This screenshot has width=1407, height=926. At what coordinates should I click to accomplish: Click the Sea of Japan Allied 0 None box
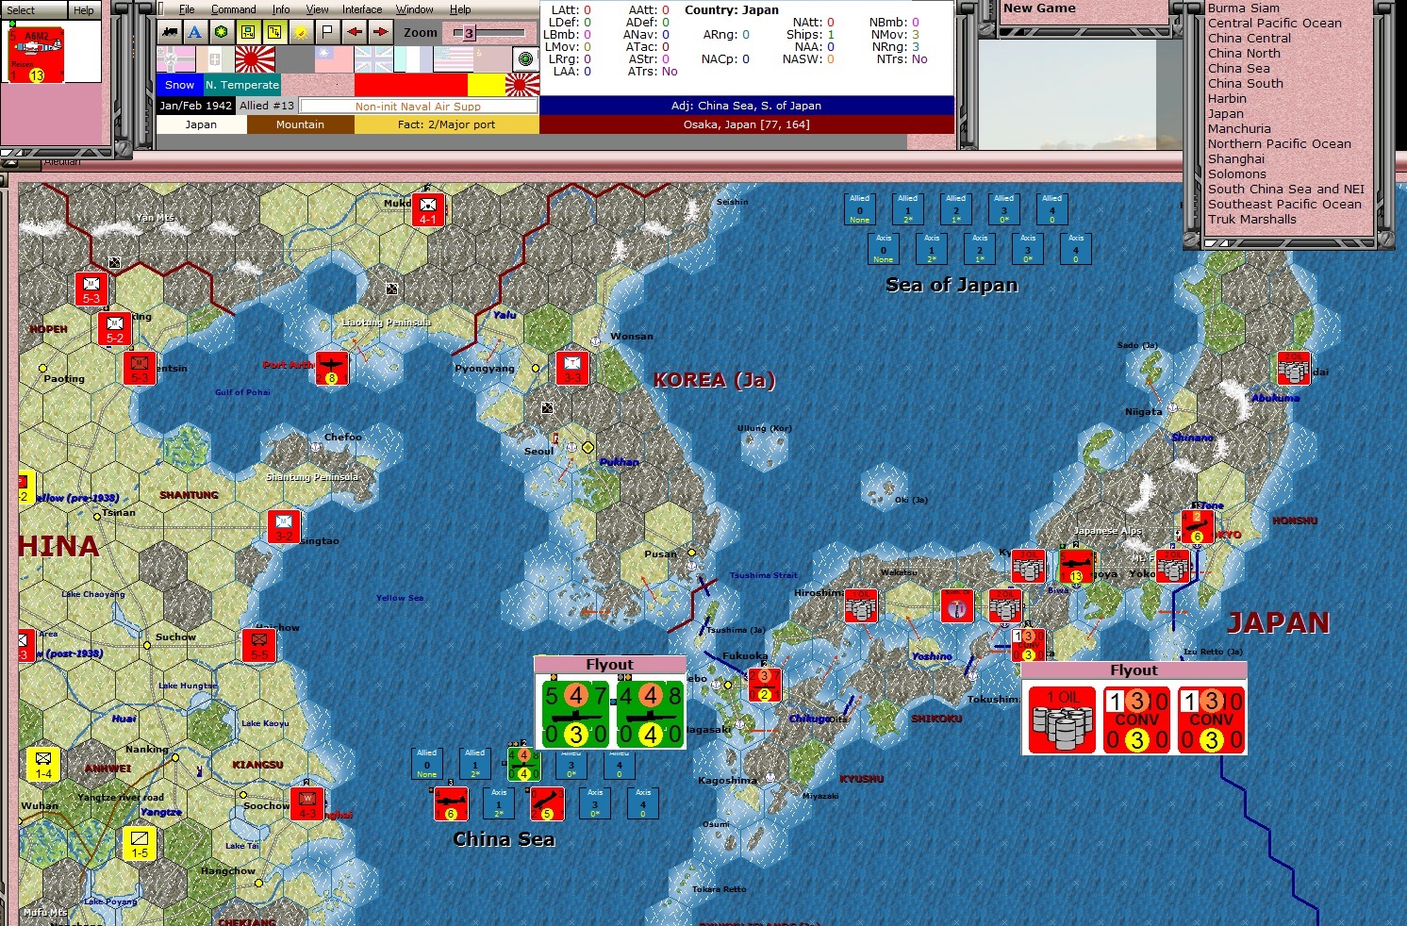859,208
